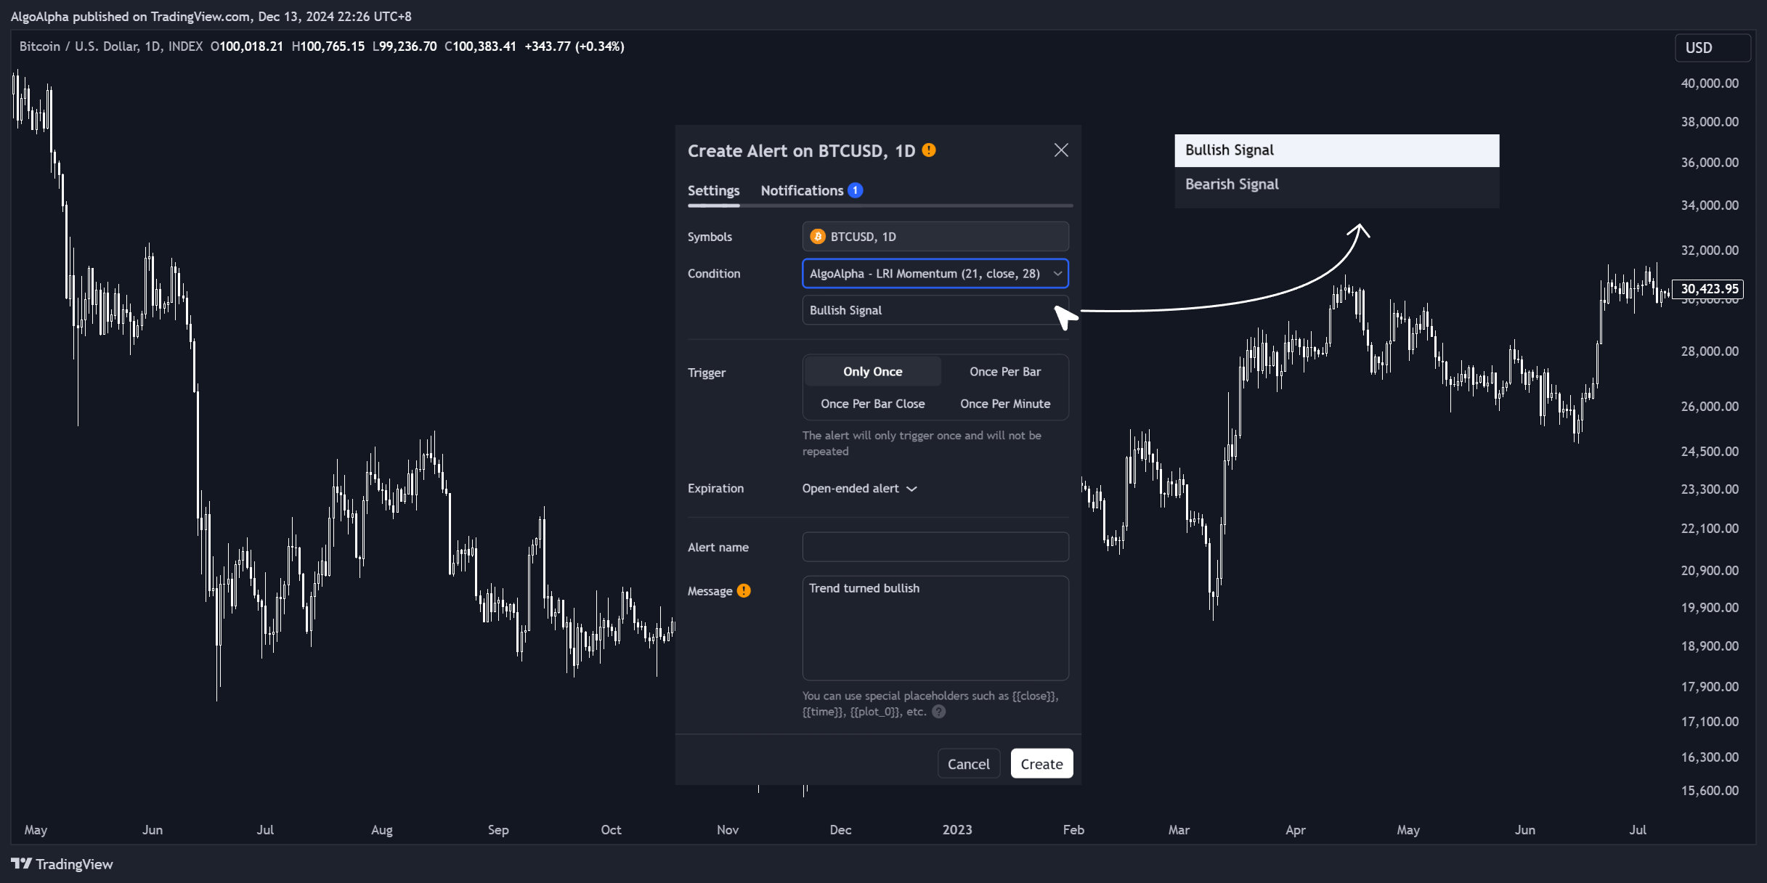Choose Bearish Signal in the dropdown list

click(x=1336, y=184)
